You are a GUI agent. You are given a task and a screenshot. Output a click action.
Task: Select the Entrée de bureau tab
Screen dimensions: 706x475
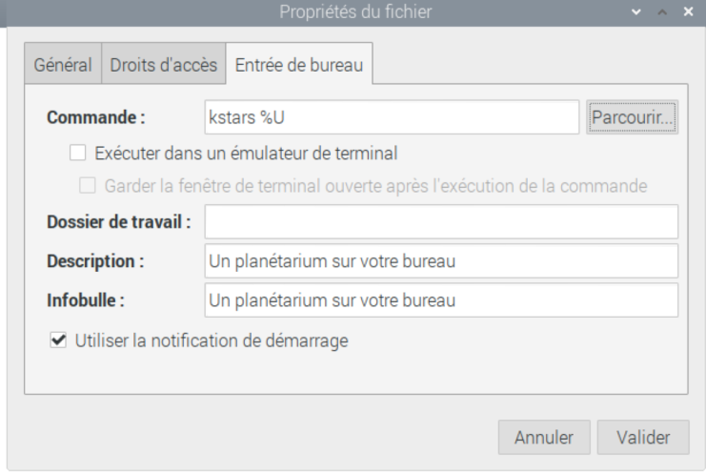click(x=299, y=66)
